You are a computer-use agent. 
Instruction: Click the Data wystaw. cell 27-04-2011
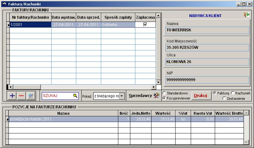[x=64, y=25]
